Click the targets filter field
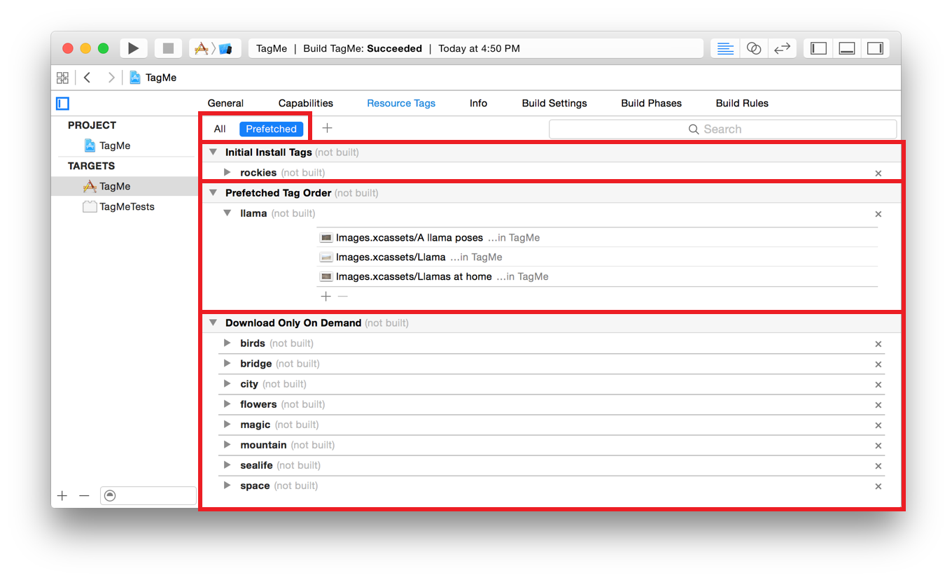This screenshot has width=952, height=582. [x=148, y=495]
